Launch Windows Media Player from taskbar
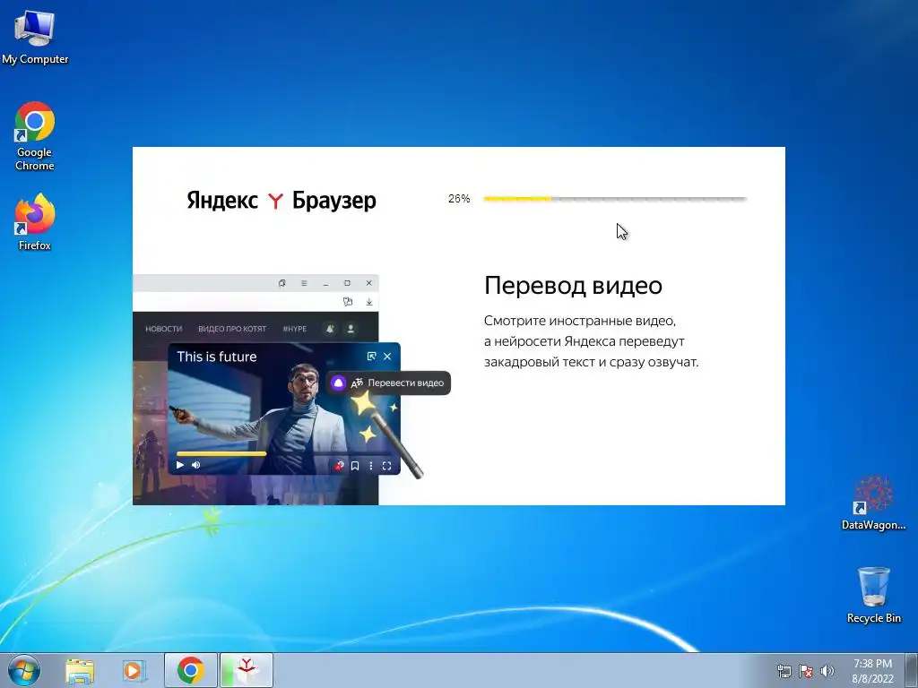Image resolution: width=918 pixels, height=688 pixels. point(134,670)
